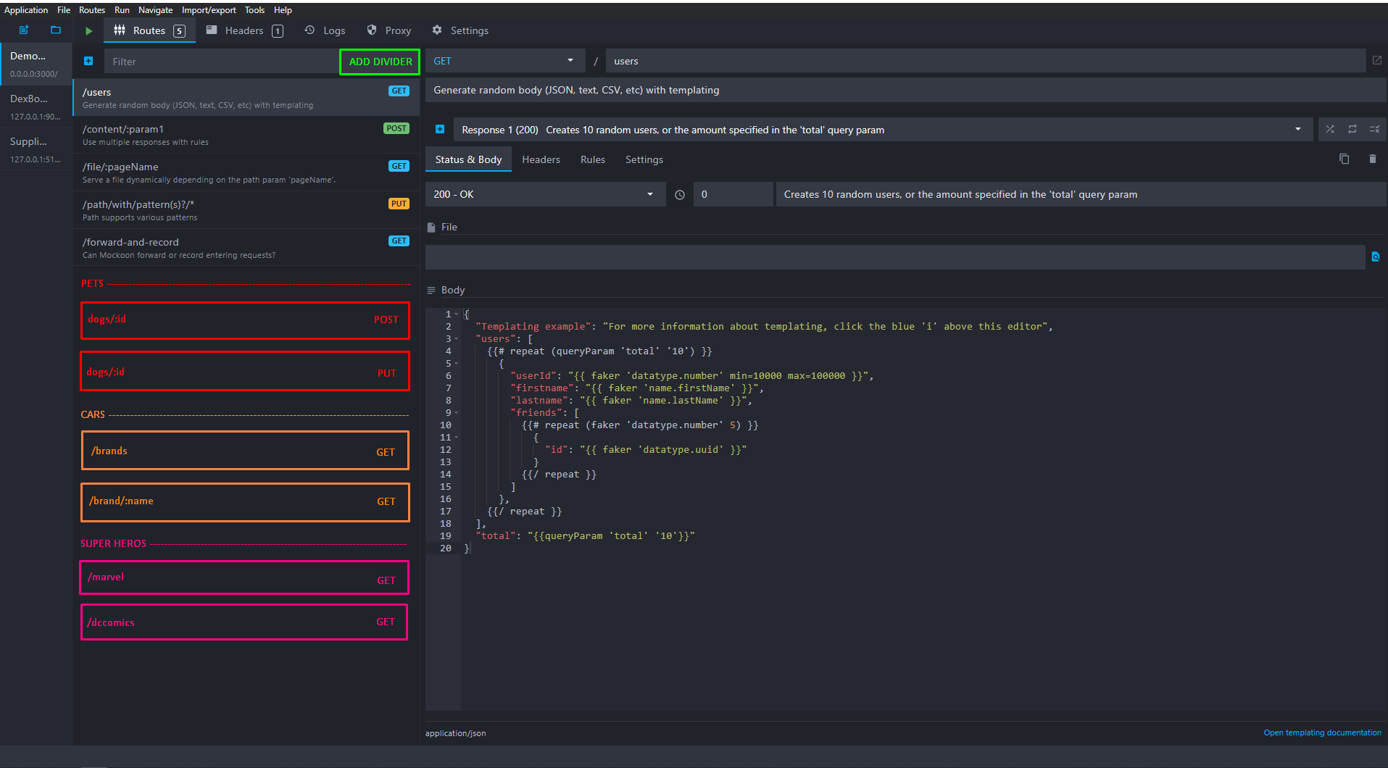This screenshot has width=1388, height=768.
Task: Select the /dccomics GET route
Action: 244,622
